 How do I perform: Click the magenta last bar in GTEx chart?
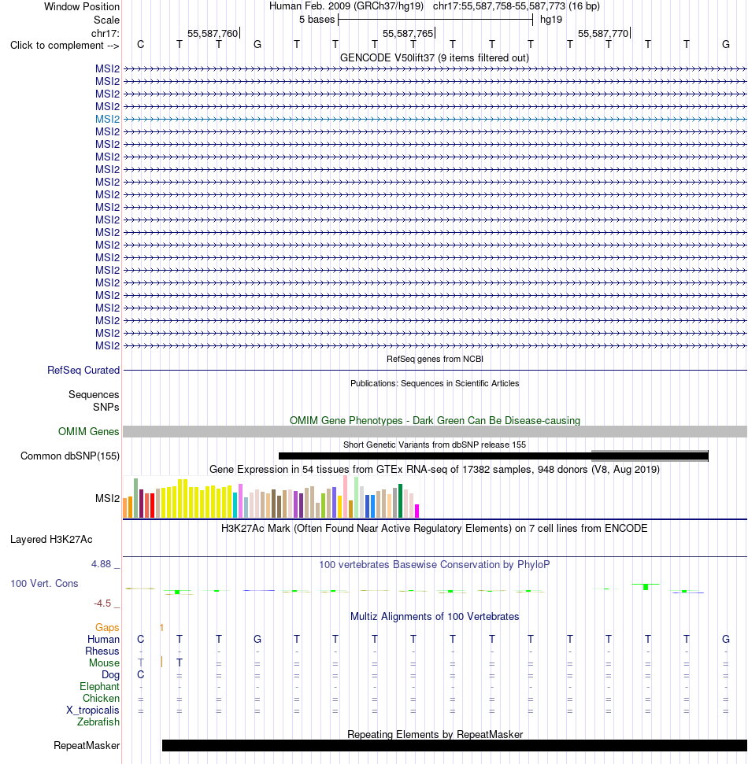417,511
